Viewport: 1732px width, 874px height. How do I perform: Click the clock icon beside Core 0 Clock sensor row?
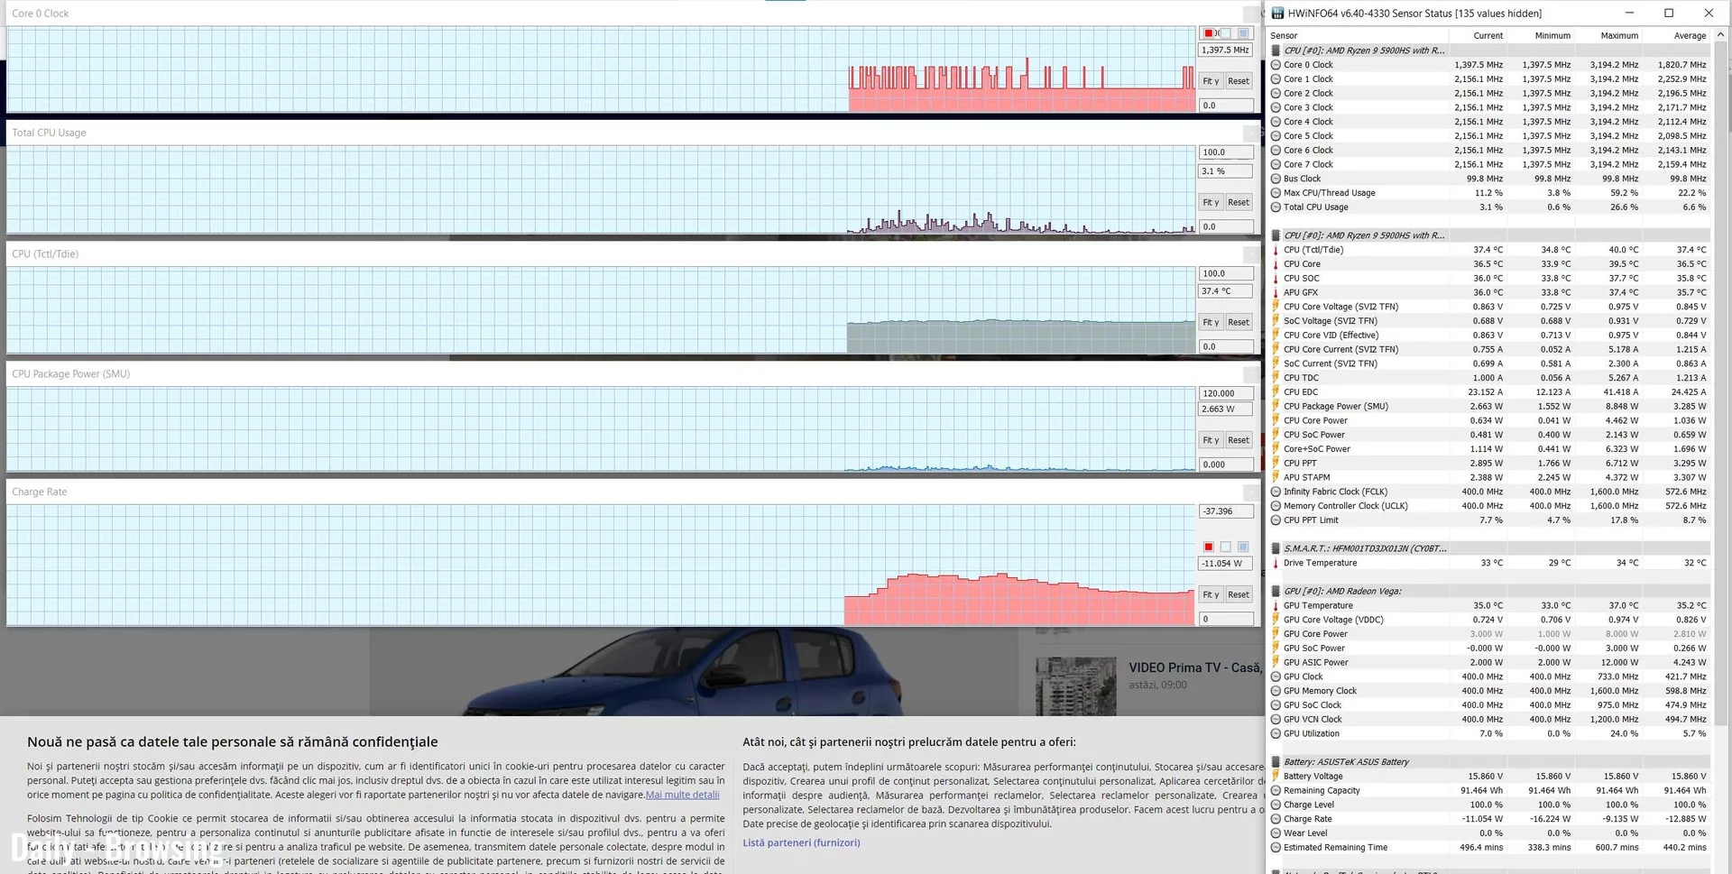pos(1276,65)
